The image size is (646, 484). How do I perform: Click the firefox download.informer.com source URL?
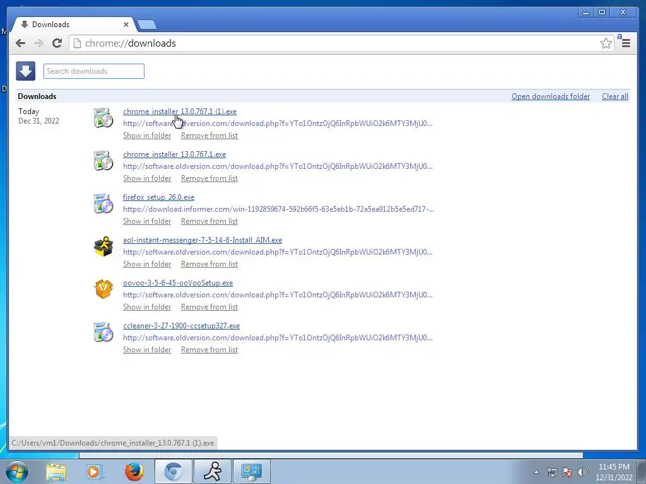click(278, 209)
